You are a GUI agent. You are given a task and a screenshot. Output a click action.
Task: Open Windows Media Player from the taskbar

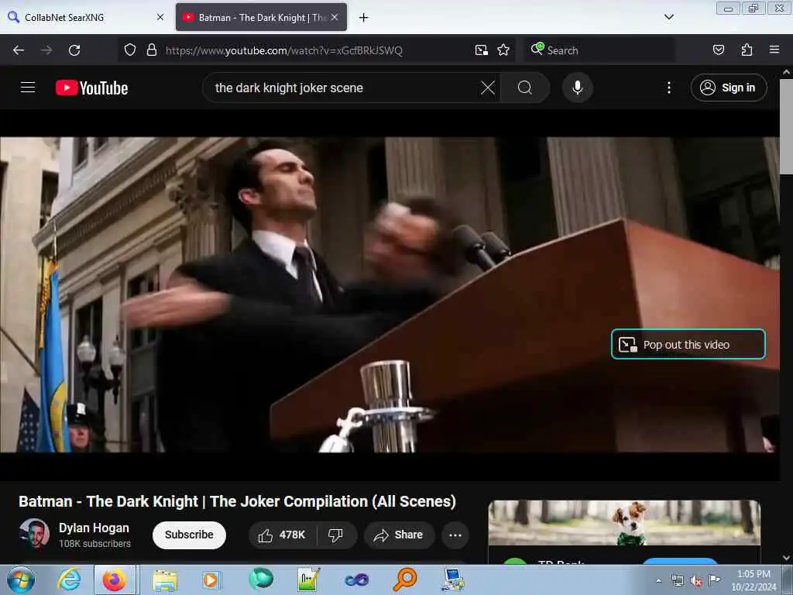pyautogui.click(x=211, y=580)
